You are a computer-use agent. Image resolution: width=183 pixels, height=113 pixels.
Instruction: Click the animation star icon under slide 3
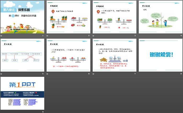(x=93, y=36)
